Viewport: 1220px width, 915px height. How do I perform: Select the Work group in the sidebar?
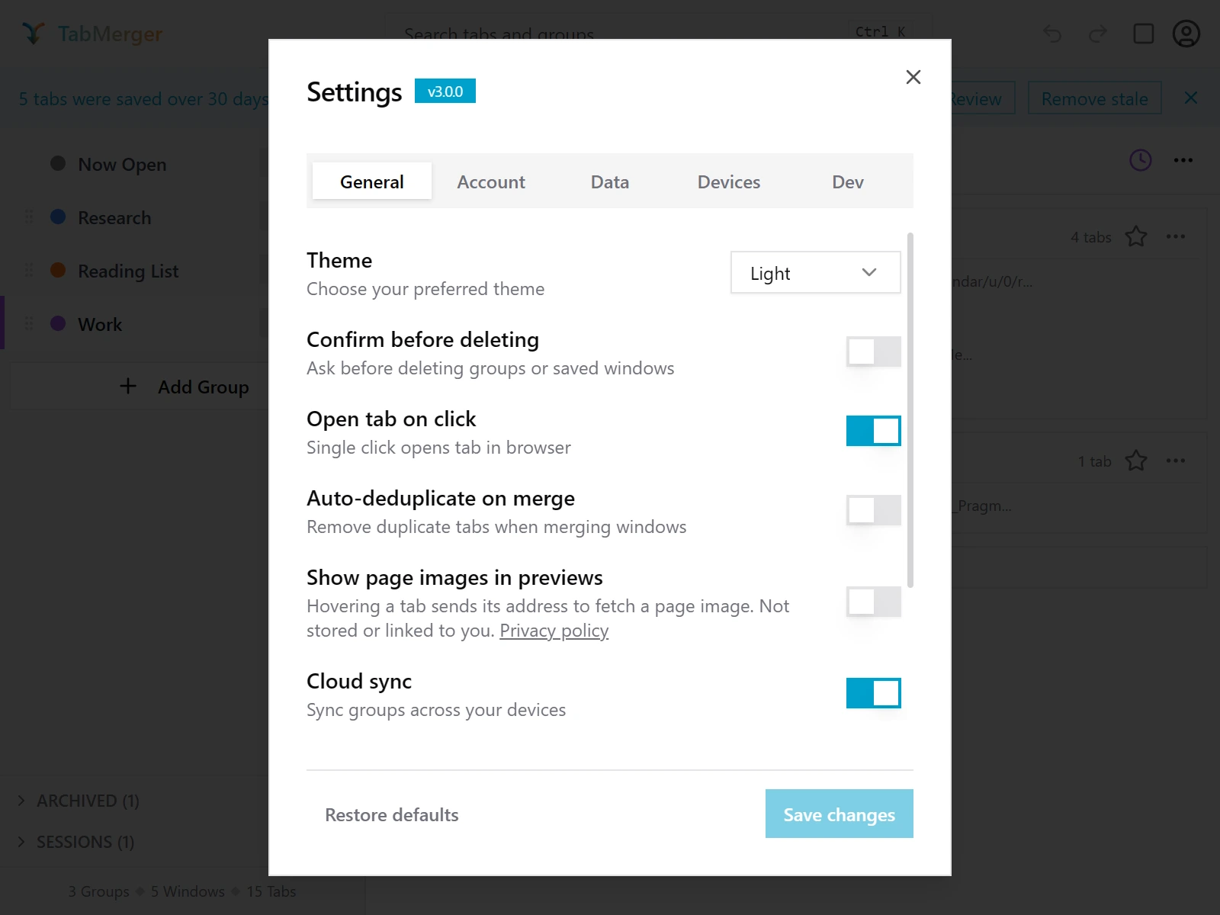click(x=99, y=324)
